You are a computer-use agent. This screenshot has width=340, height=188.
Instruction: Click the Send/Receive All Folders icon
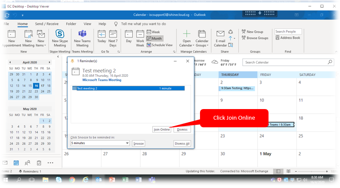7,15
